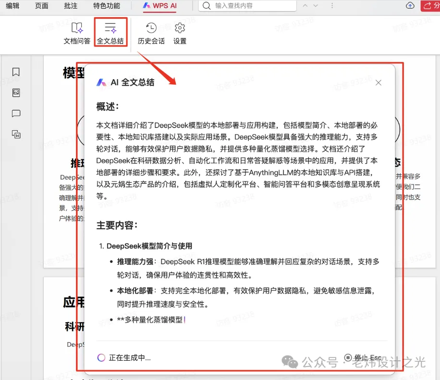Select the WPS AI tab

(159, 6)
